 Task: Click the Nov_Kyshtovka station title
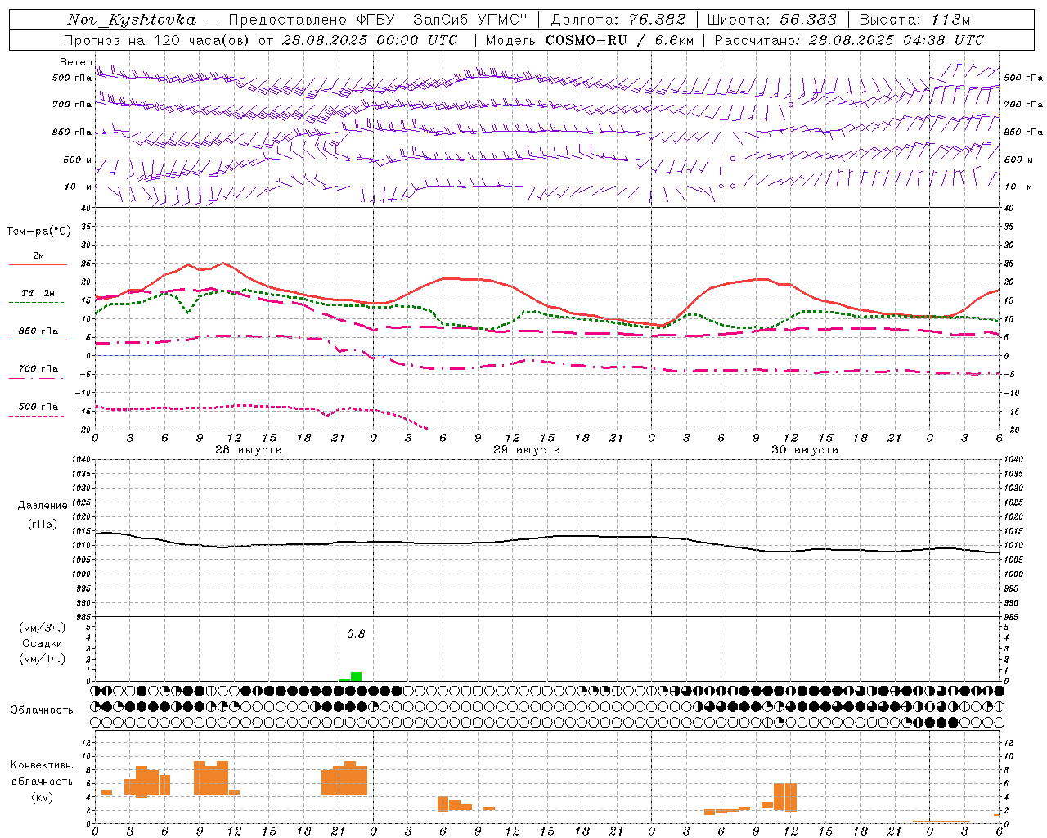[132, 20]
